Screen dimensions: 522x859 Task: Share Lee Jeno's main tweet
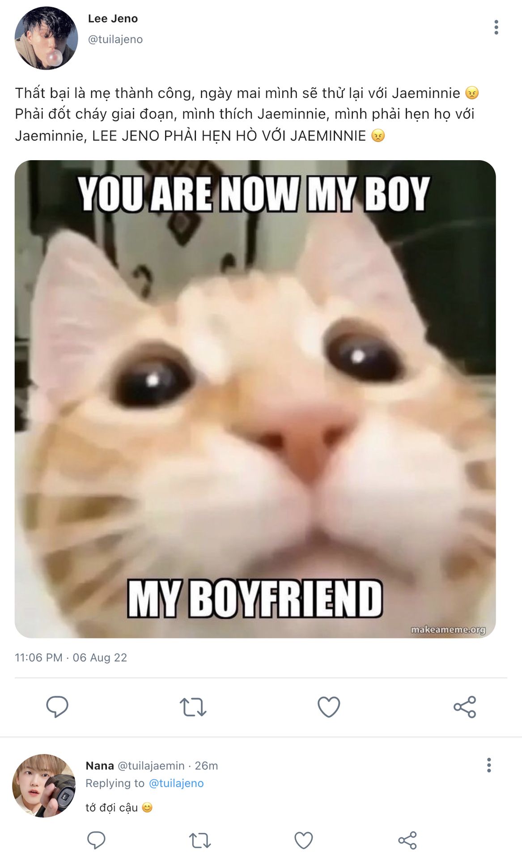click(x=465, y=707)
